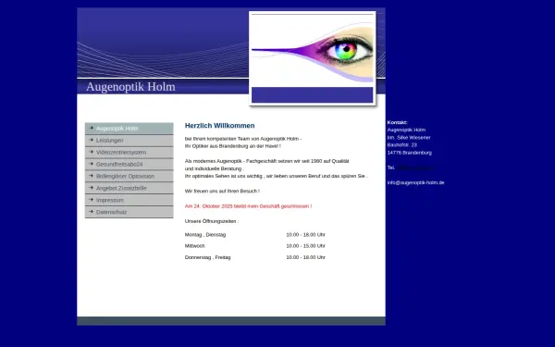Click the 10.00 - 15.00 Uhr time
555x347 pixels.
pyautogui.click(x=306, y=246)
